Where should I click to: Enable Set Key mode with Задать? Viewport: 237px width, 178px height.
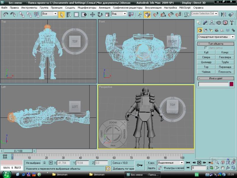(151, 168)
